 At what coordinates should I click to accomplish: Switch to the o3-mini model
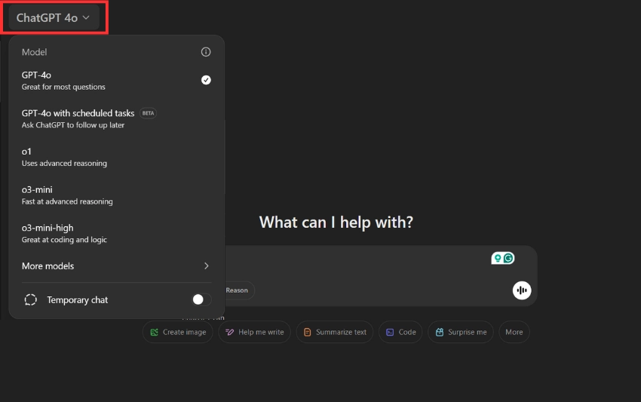click(116, 195)
